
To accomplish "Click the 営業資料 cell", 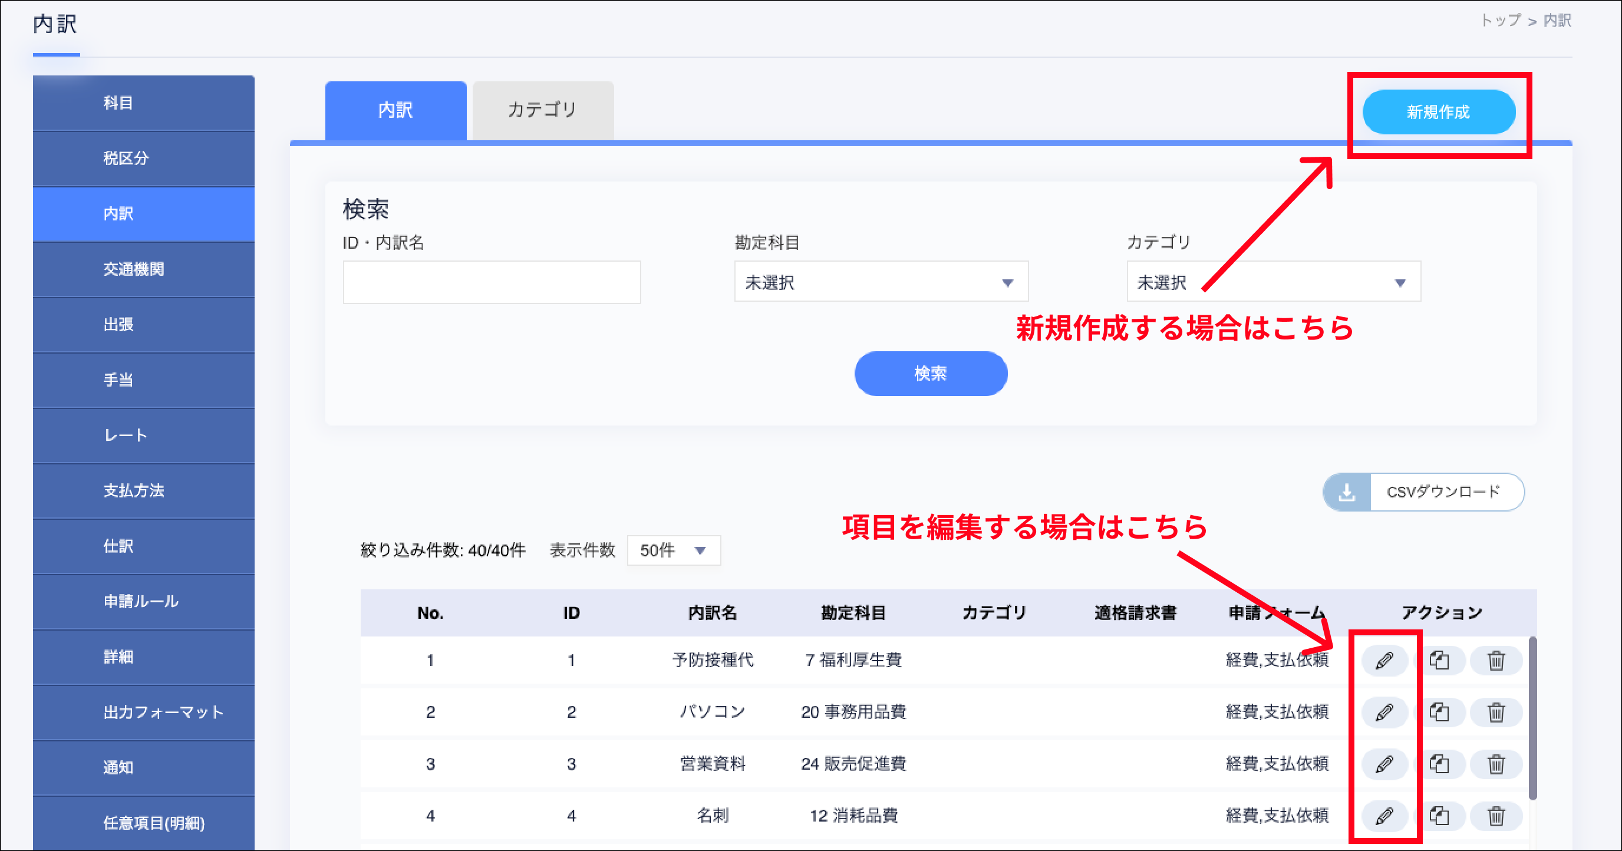I will coord(713,764).
